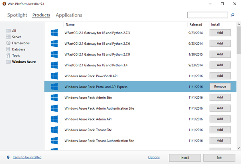Add WFastCGI 2.1 Gateway for Python 3.4
The height and width of the screenshot is (164, 241).
tap(220, 65)
